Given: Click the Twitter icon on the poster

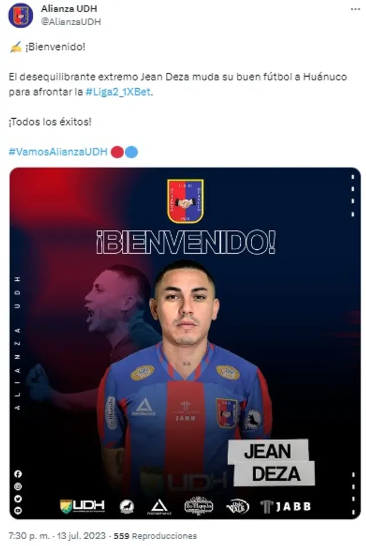Looking at the screenshot, I should point(18,498).
